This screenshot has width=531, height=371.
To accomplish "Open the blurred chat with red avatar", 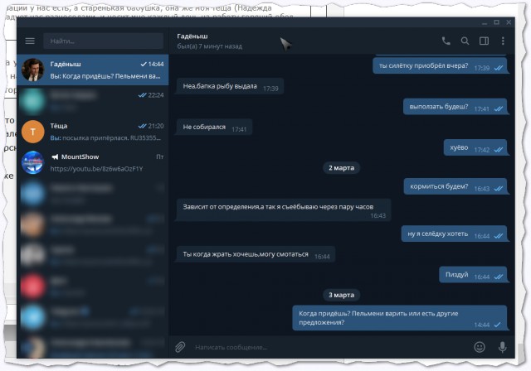I will click(x=92, y=287).
